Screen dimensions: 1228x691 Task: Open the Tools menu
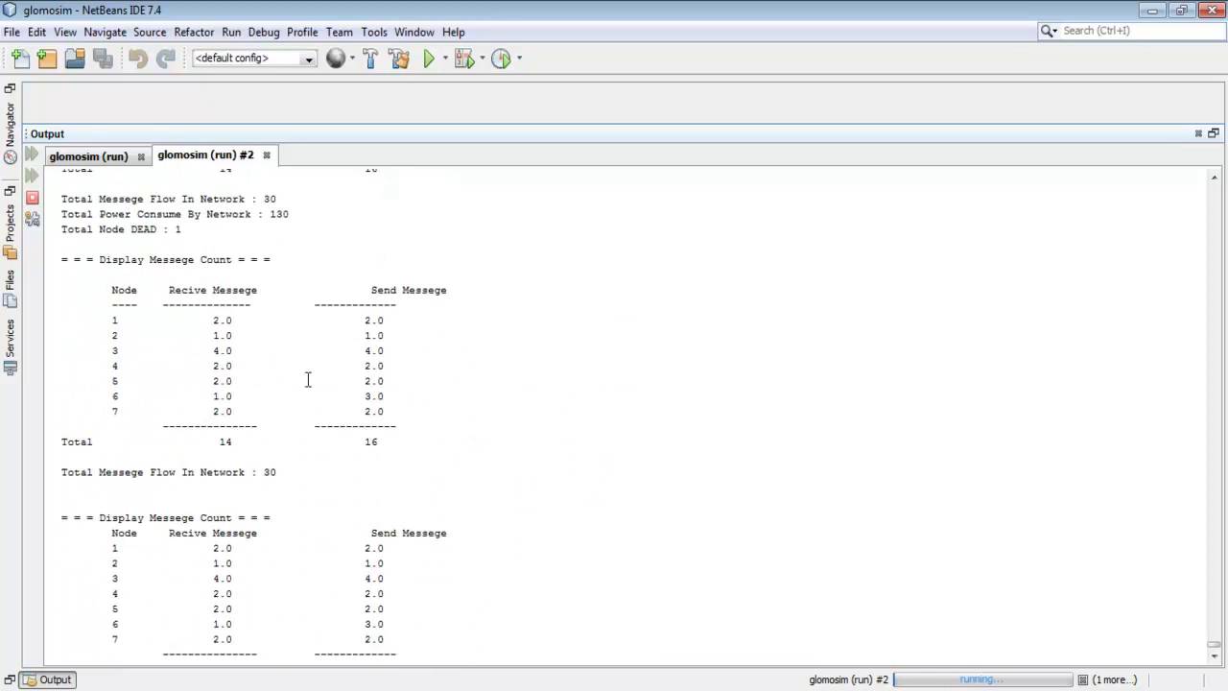click(374, 32)
